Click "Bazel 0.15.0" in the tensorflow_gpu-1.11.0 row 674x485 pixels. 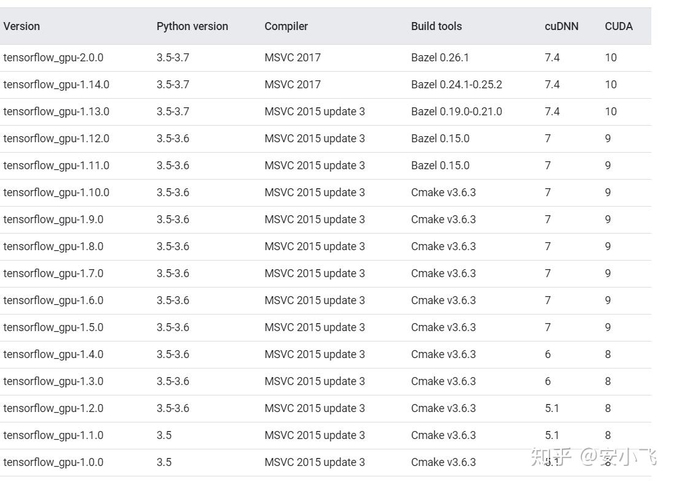(x=440, y=166)
